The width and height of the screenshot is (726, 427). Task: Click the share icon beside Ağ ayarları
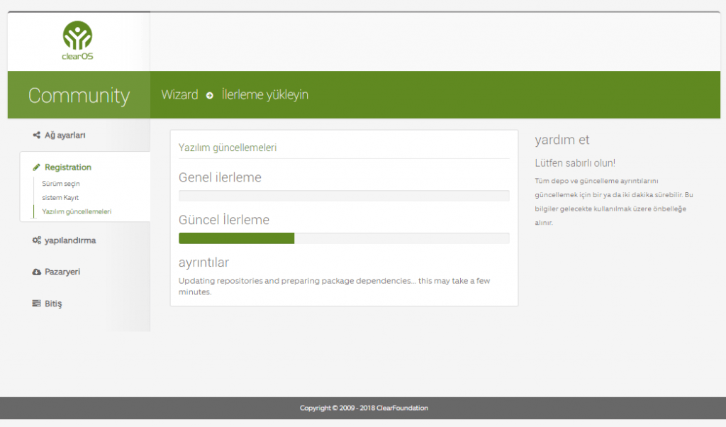pyautogui.click(x=37, y=135)
